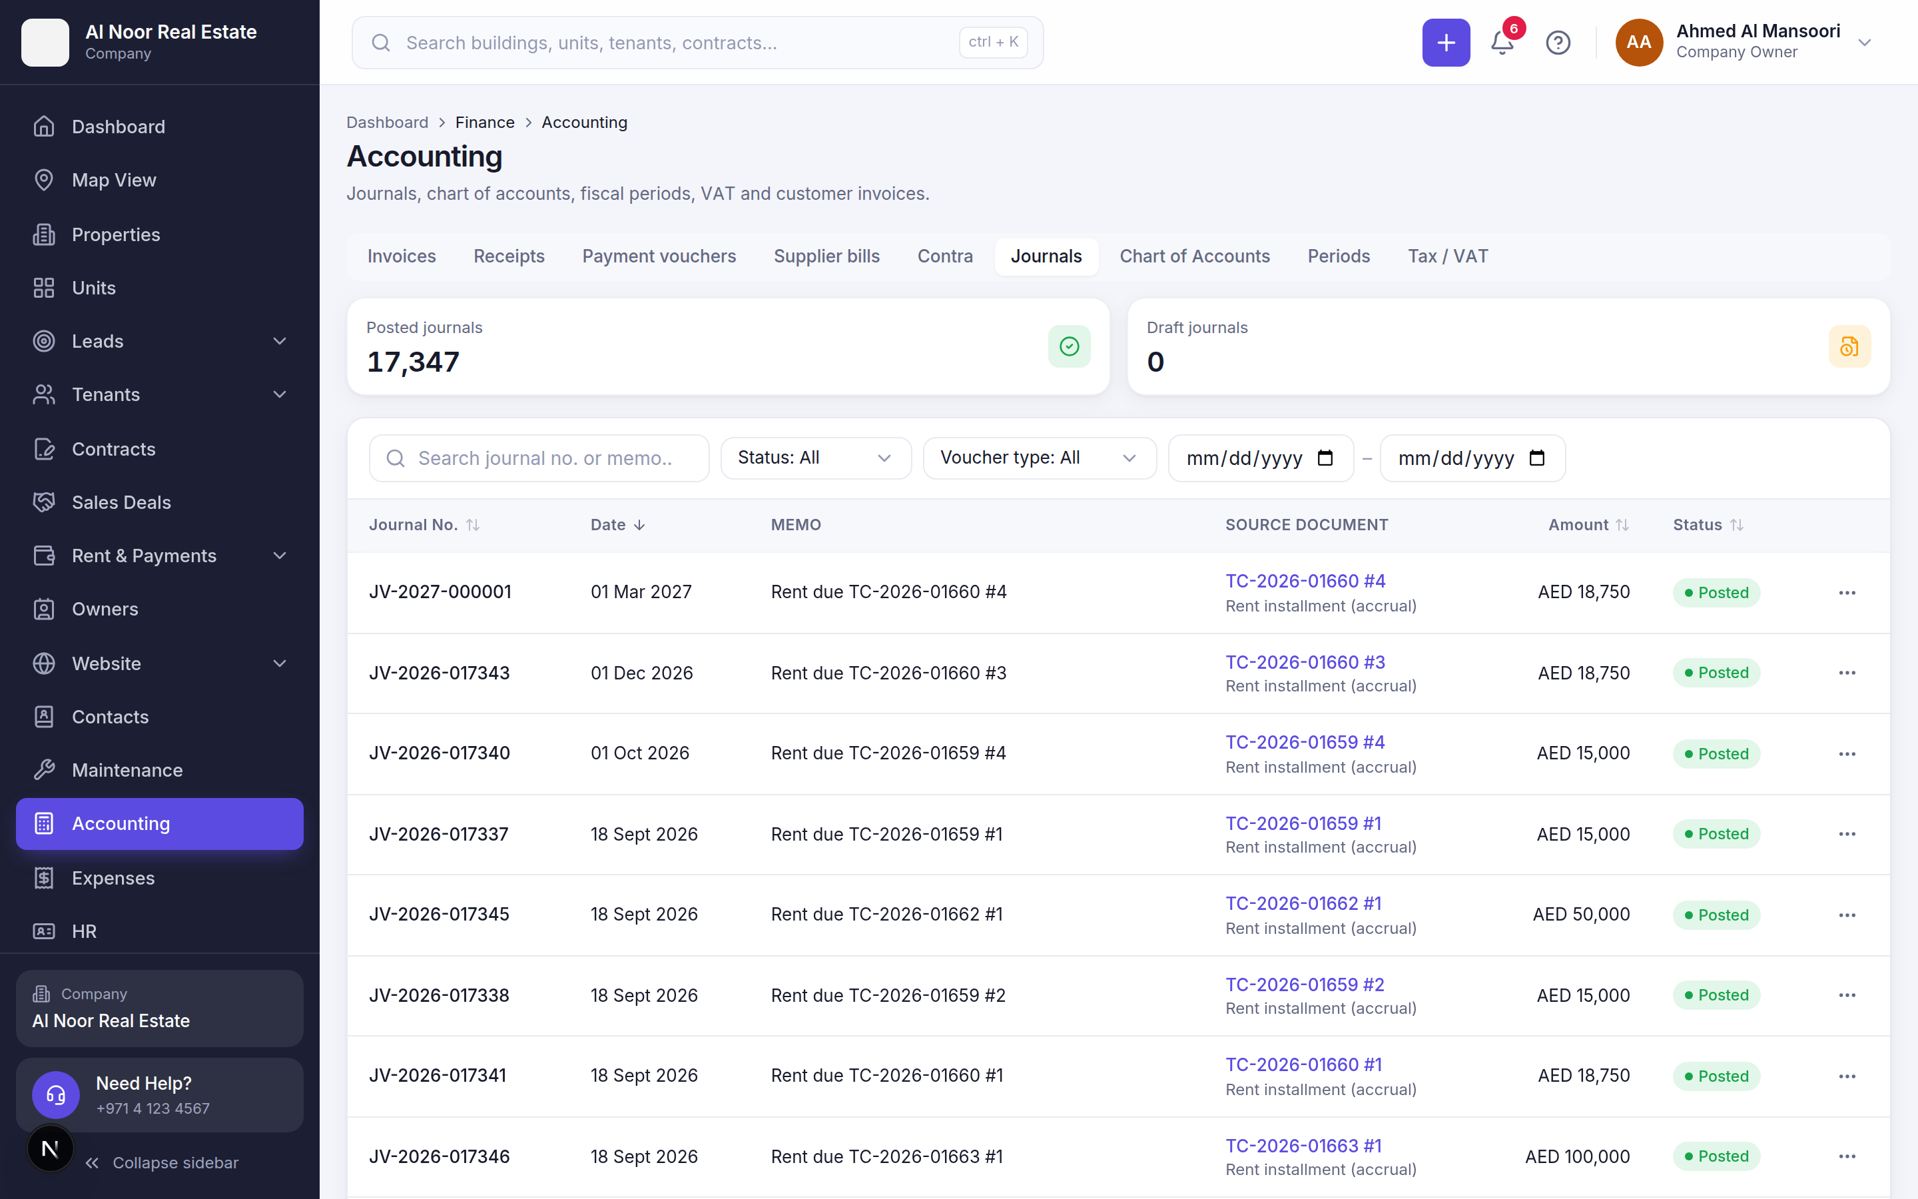Switch to the Receipts tab
The height and width of the screenshot is (1199, 1918).
point(509,256)
